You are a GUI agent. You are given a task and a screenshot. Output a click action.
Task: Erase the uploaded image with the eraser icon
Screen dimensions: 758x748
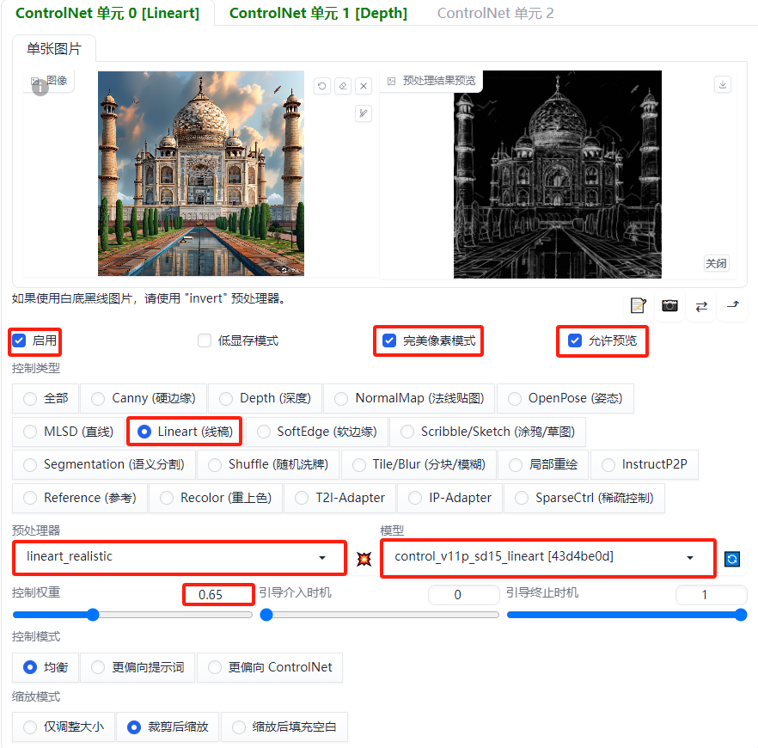pyautogui.click(x=343, y=86)
